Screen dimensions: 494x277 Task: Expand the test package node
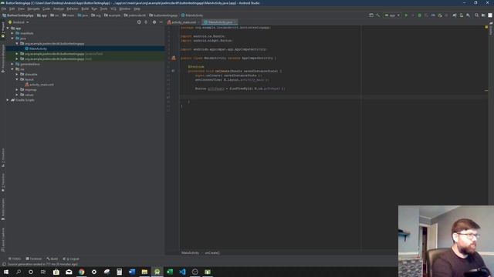click(17, 58)
